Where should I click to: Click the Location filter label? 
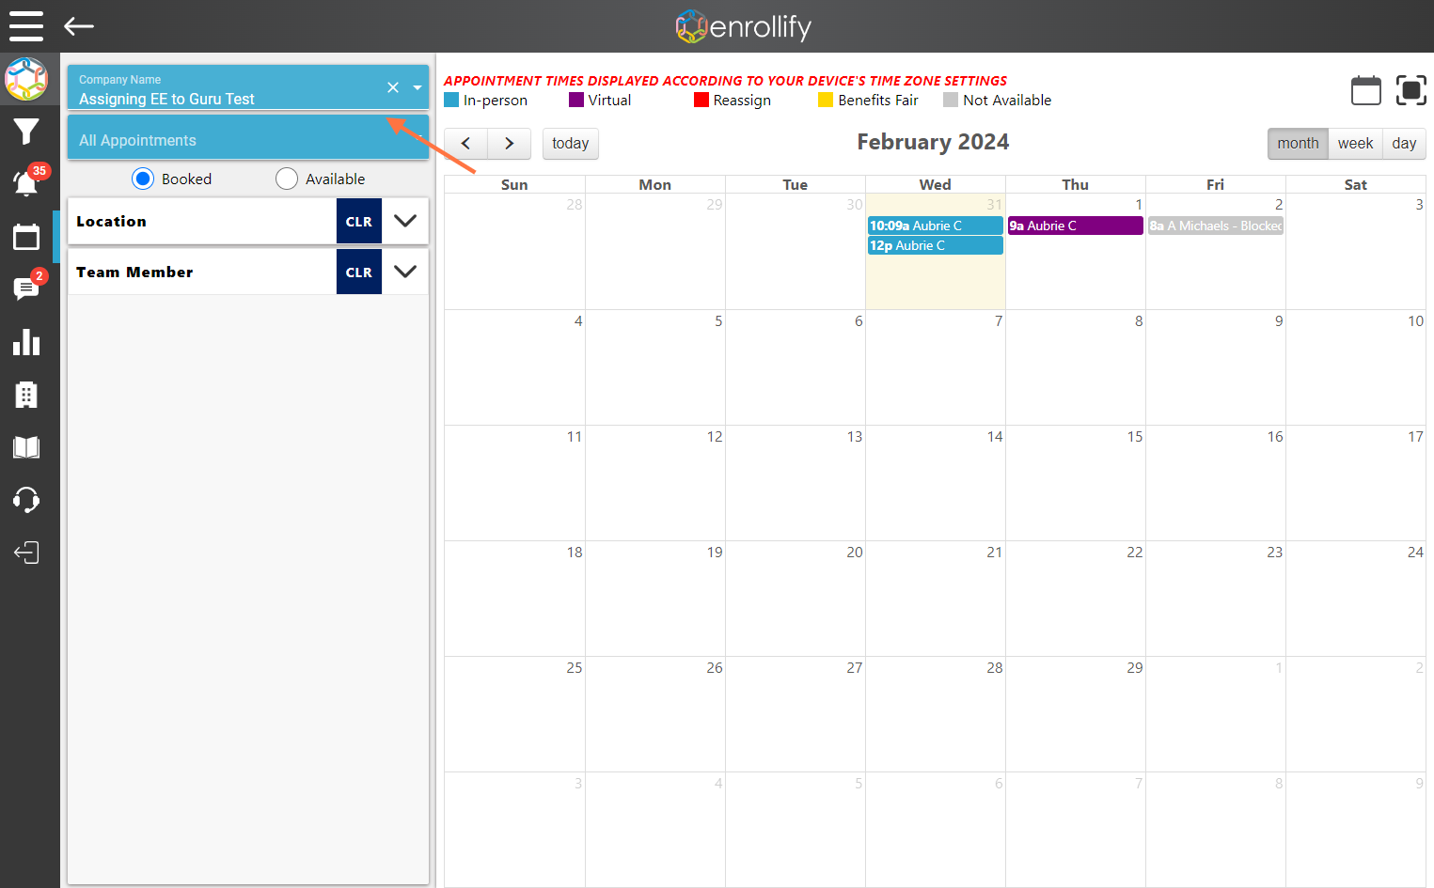pyautogui.click(x=112, y=221)
